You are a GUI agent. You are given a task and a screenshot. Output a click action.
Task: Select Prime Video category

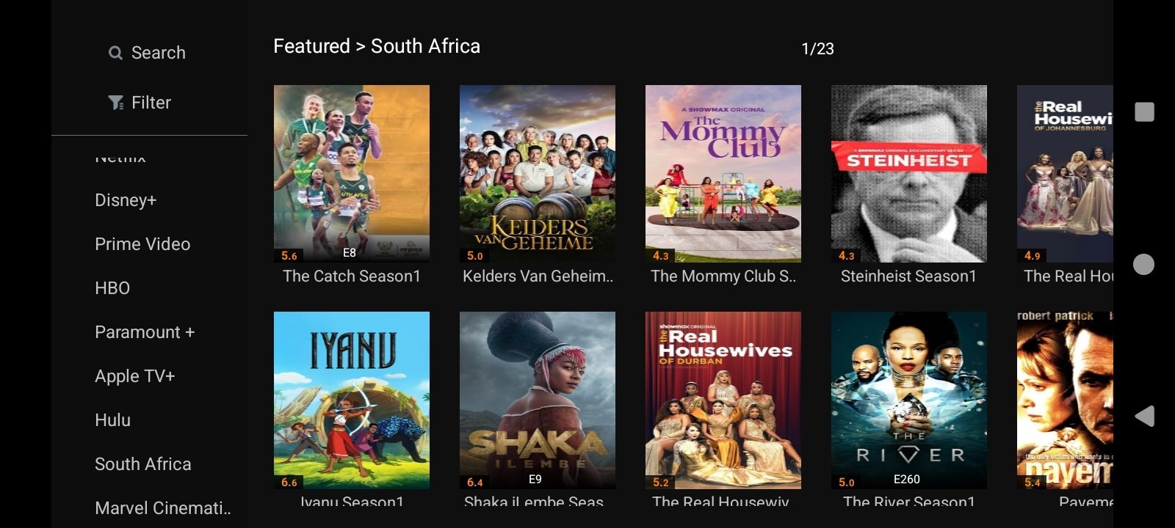[142, 244]
